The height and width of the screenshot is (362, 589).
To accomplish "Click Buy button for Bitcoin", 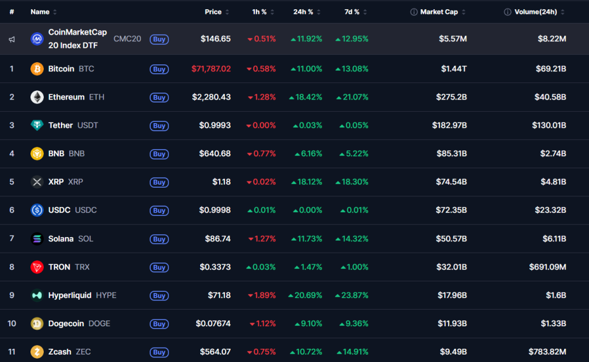I will tap(159, 69).
